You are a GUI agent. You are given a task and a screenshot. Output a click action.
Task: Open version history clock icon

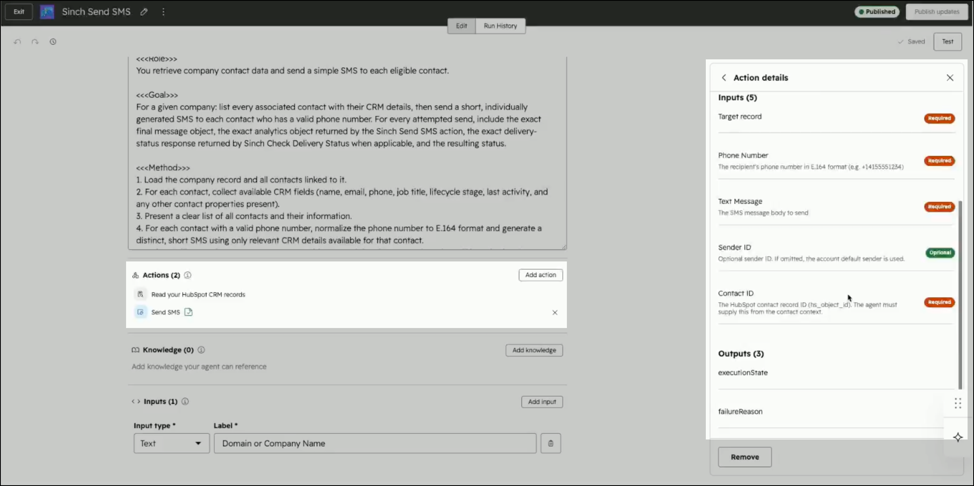click(53, 42)
